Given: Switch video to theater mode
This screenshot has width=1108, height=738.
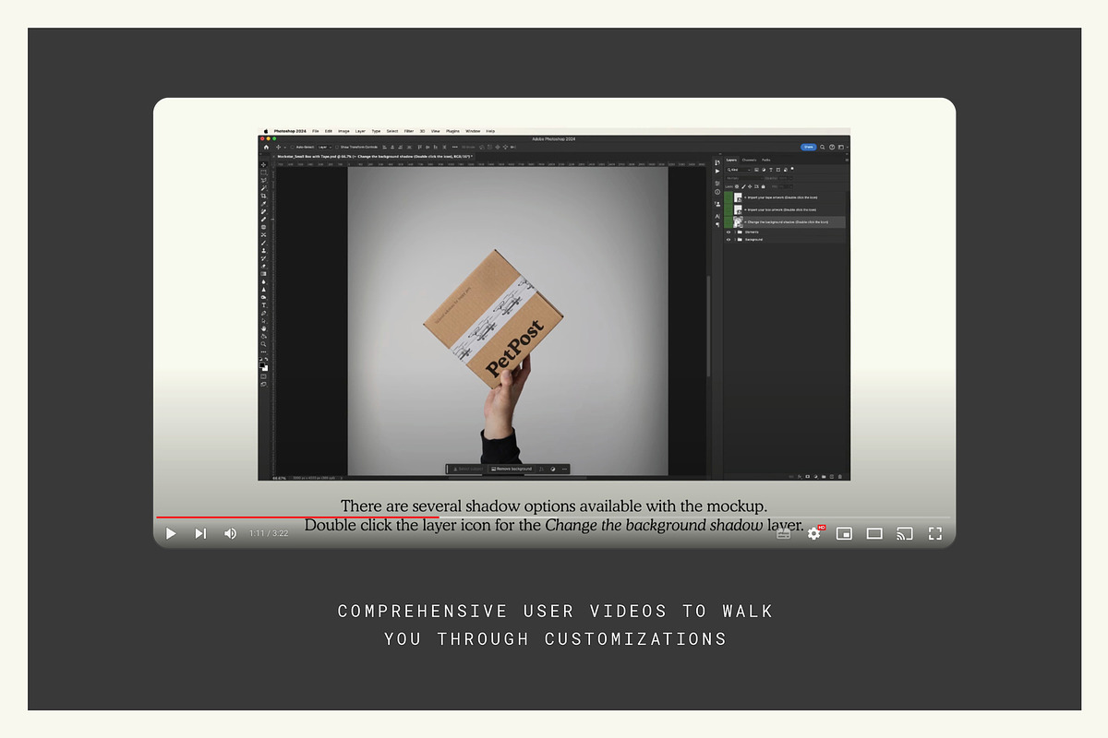Looking at the screenshot, I should pos(874,533).
